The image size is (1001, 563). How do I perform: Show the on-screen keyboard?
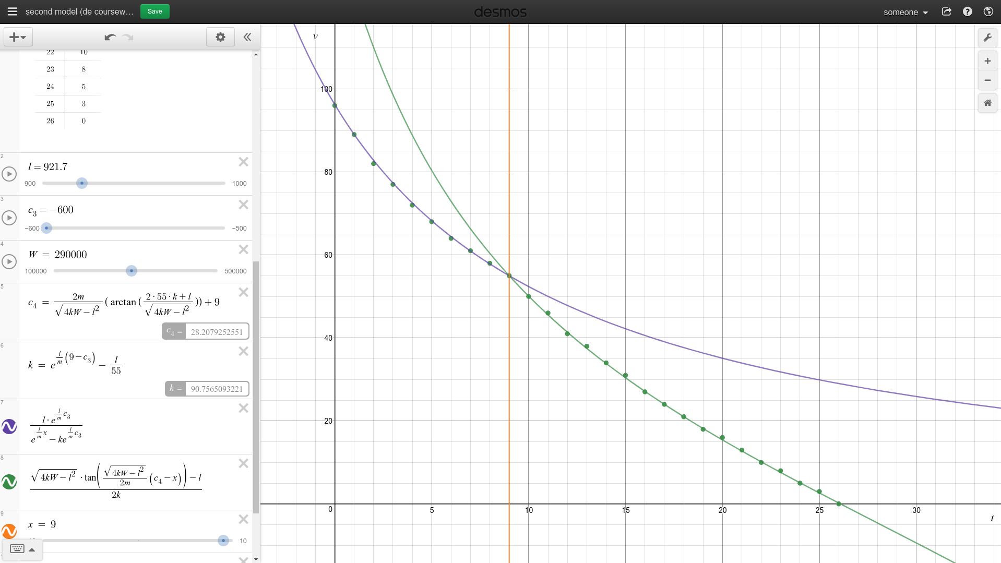pyautogui.click(x=17, y=549)
